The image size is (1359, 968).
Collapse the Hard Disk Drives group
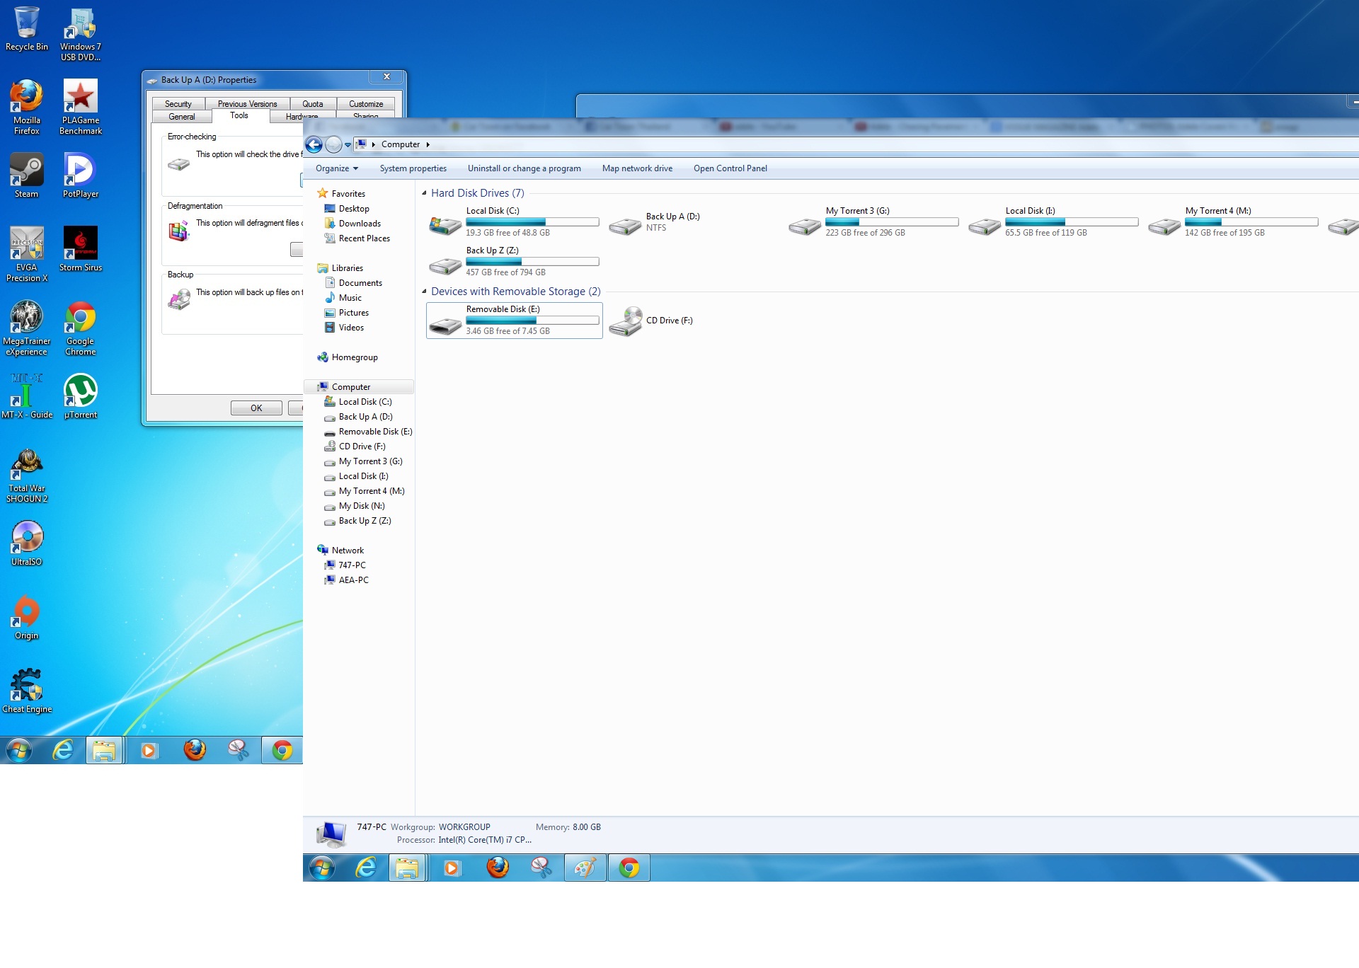(x=424, y=193)
